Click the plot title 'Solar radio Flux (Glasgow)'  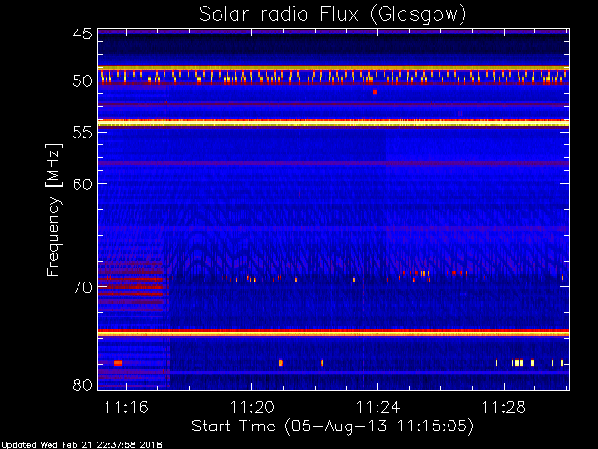pos(333,15)
